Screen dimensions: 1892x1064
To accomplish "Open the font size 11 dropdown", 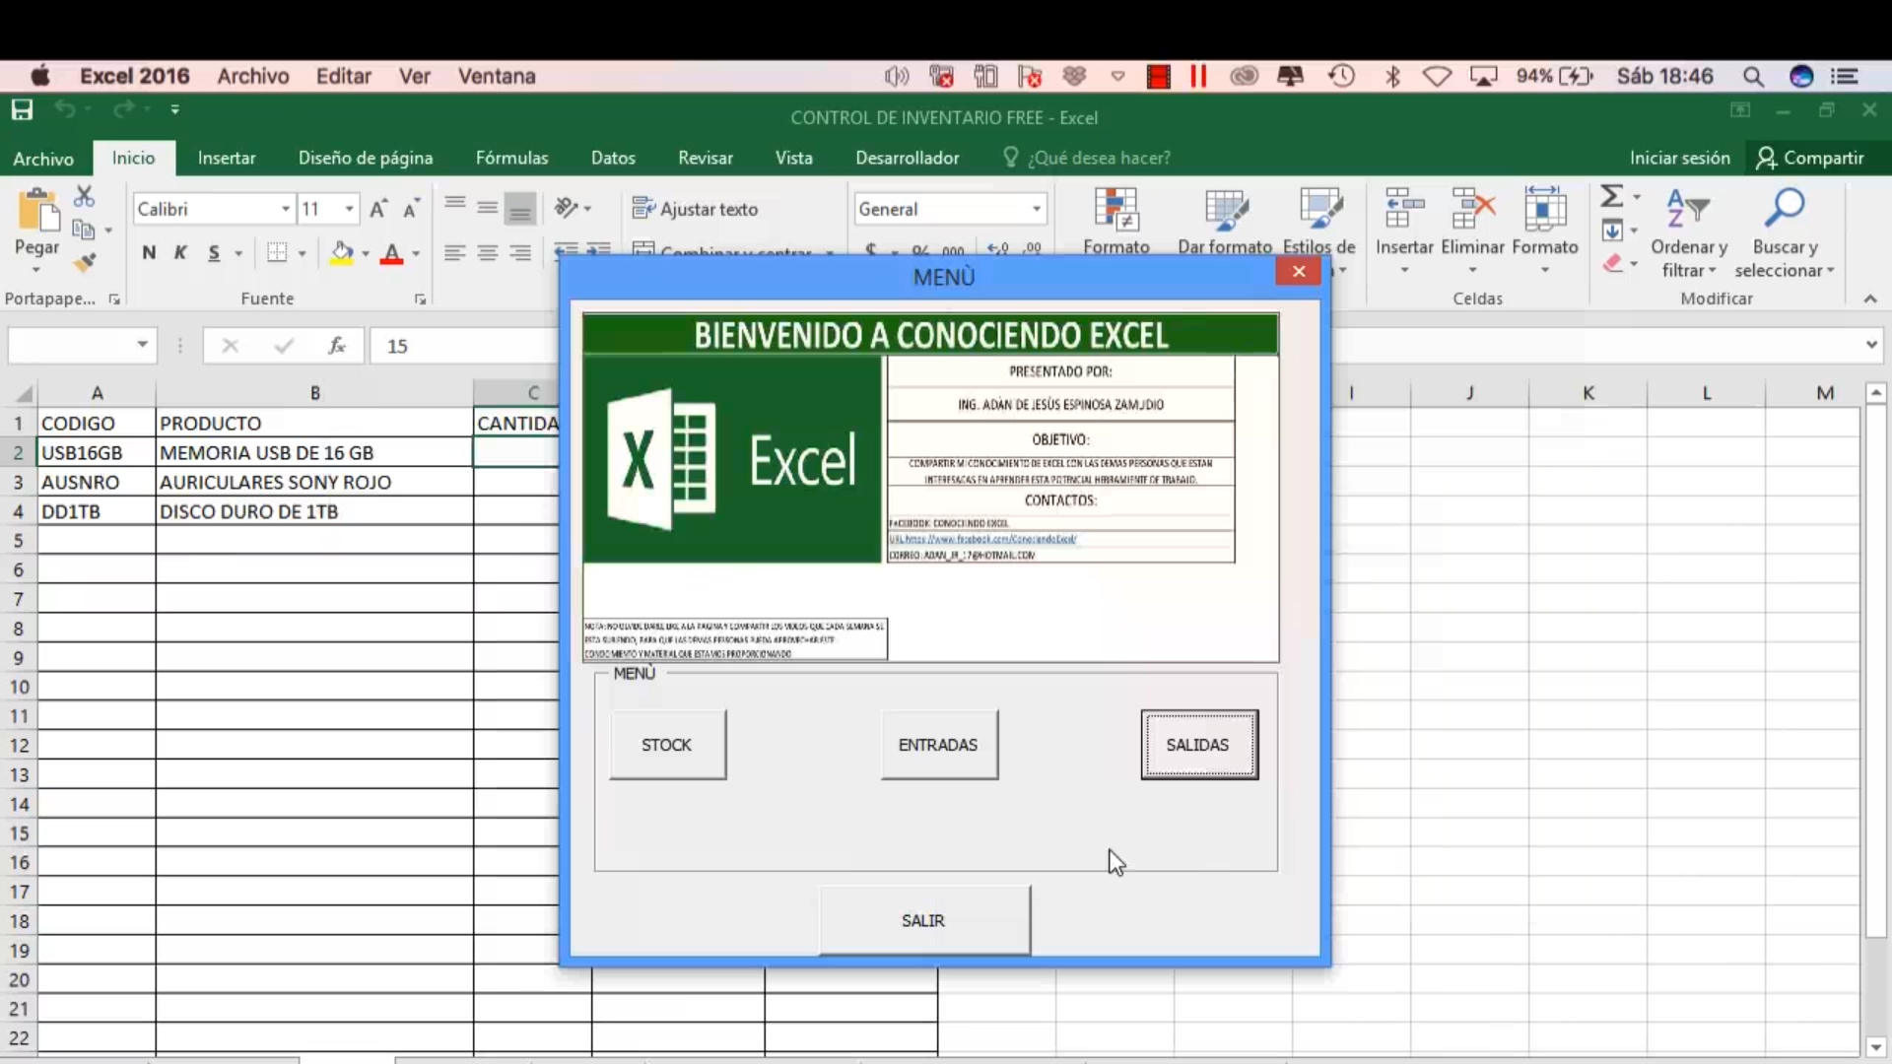I will 349,209.
